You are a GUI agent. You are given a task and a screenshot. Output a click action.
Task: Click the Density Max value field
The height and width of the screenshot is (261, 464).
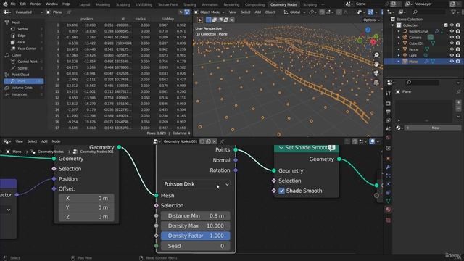196,225
